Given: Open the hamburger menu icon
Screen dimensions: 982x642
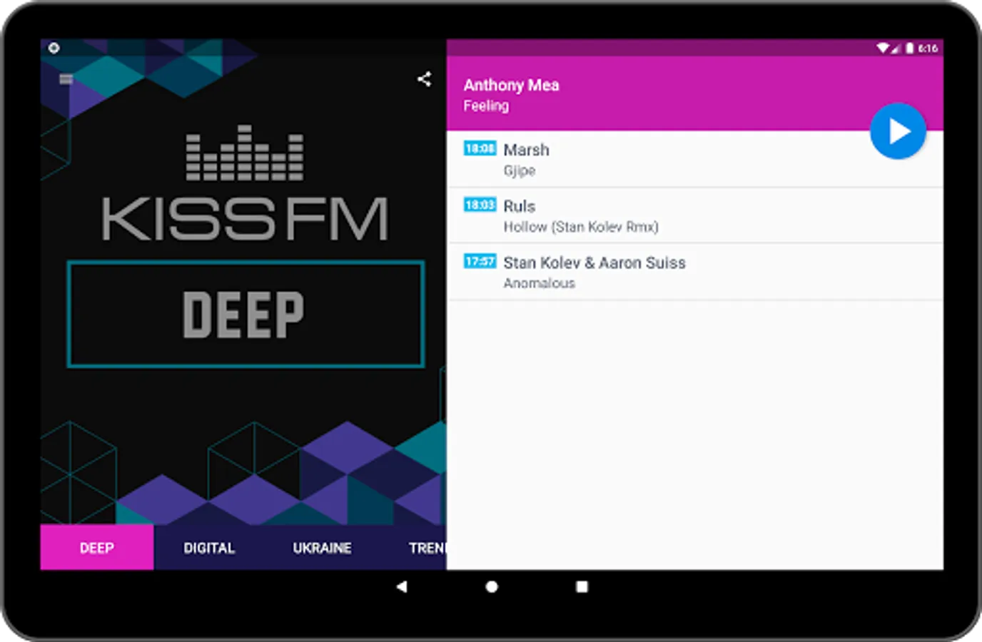Looking at the screenshot, I should coord(66,79).
